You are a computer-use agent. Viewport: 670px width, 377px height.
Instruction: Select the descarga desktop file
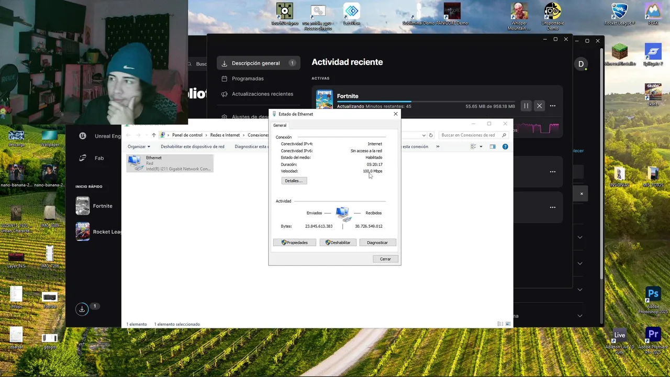click(x=16, y=138)
